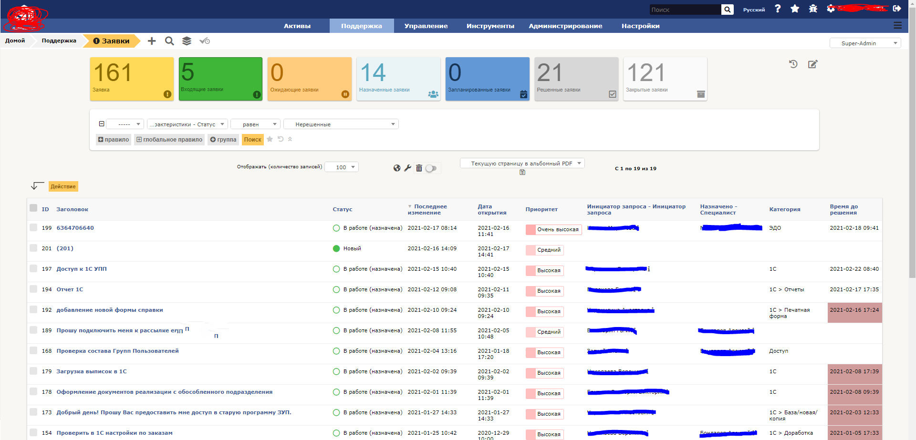Reset search criteria undo arrow

(x=281, y=139)
